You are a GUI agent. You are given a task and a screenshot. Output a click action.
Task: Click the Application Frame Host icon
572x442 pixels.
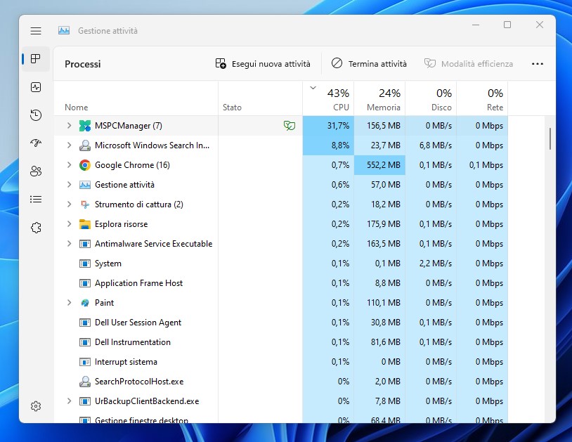tap(84, 283)
